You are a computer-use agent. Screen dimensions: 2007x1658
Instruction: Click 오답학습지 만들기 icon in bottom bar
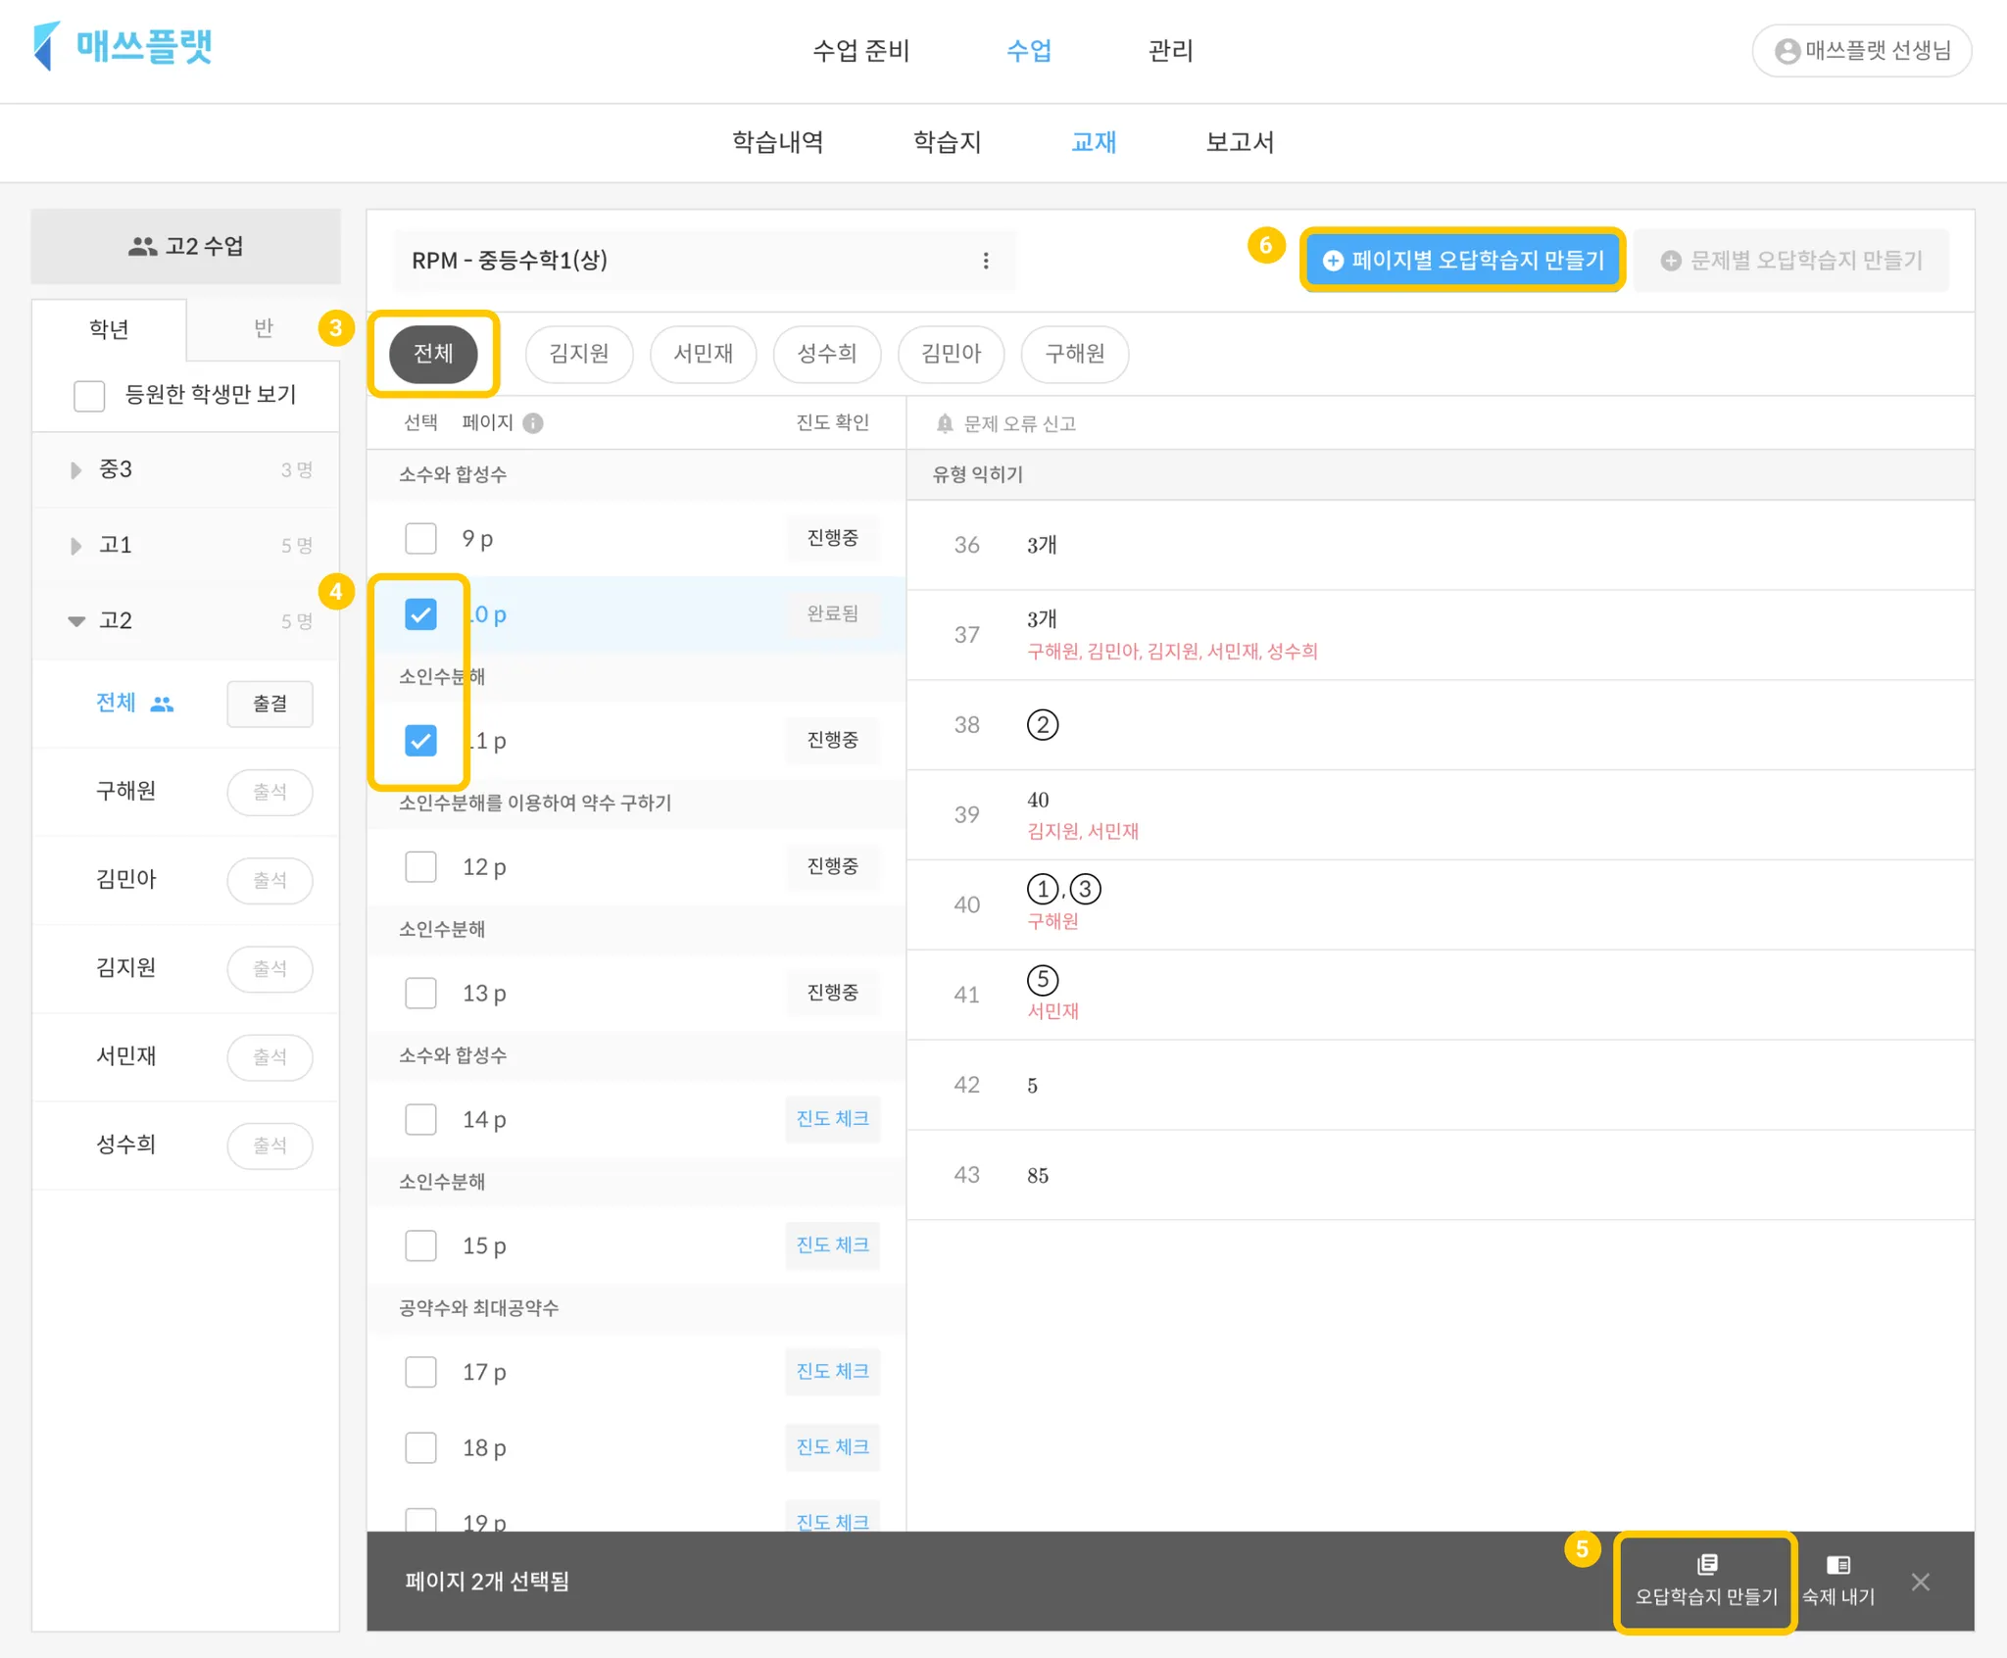1706,1565
